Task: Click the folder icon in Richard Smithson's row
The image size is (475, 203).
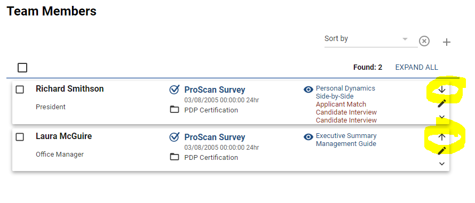Action: tap(174, 110)
